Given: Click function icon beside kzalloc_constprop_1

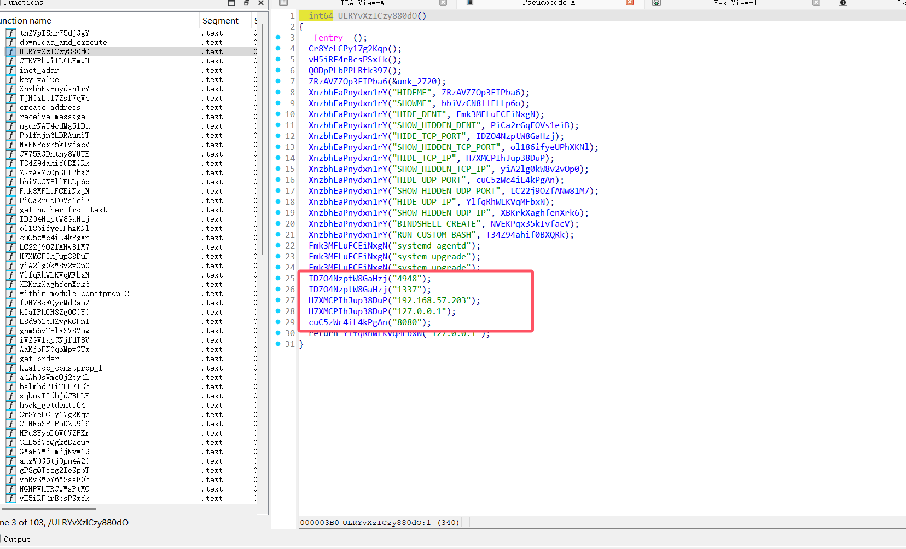Looking at the screenshot, I should (x=11, y=368).
